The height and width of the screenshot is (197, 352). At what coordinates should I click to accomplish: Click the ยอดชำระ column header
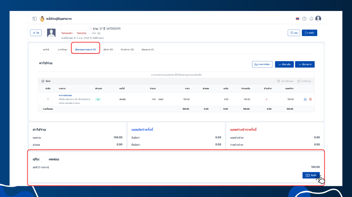tap(289, 89)
